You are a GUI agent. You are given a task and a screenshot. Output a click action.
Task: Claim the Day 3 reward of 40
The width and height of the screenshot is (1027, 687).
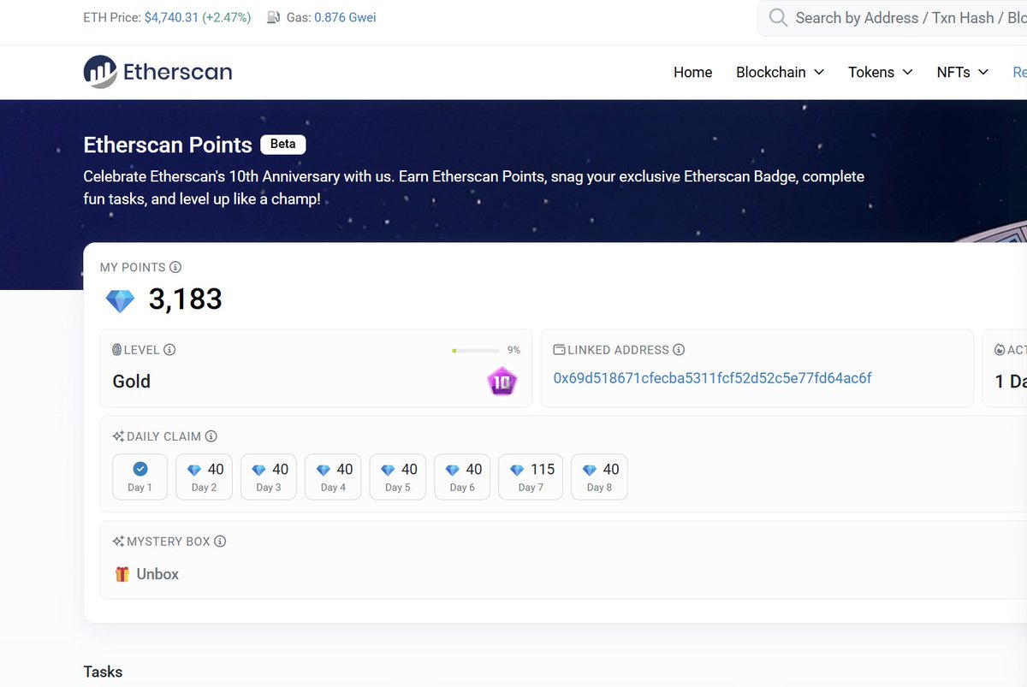coord(269,477)
